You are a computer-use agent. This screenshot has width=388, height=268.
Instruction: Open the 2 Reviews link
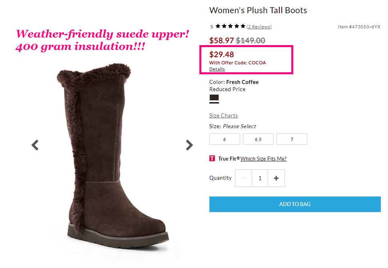(x=259, y=27)
